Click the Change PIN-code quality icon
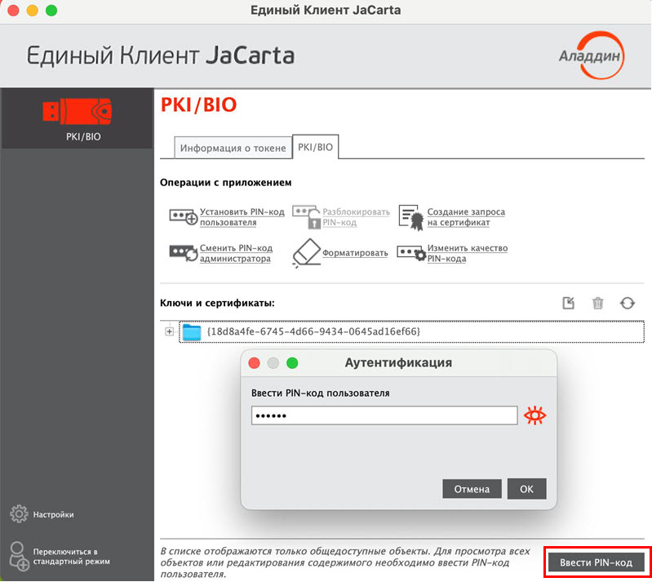 410,252
